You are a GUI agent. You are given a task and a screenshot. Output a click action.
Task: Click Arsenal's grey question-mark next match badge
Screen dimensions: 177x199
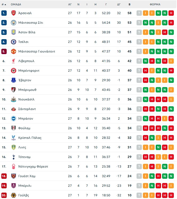pos(139,13)
